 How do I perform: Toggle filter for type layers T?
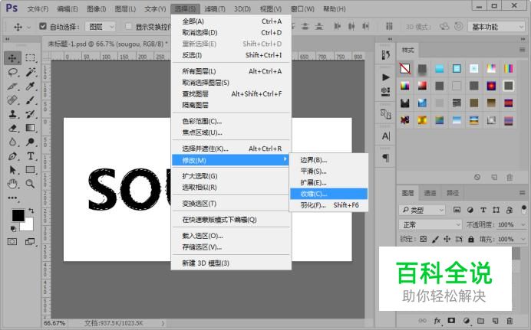point(483,210)
